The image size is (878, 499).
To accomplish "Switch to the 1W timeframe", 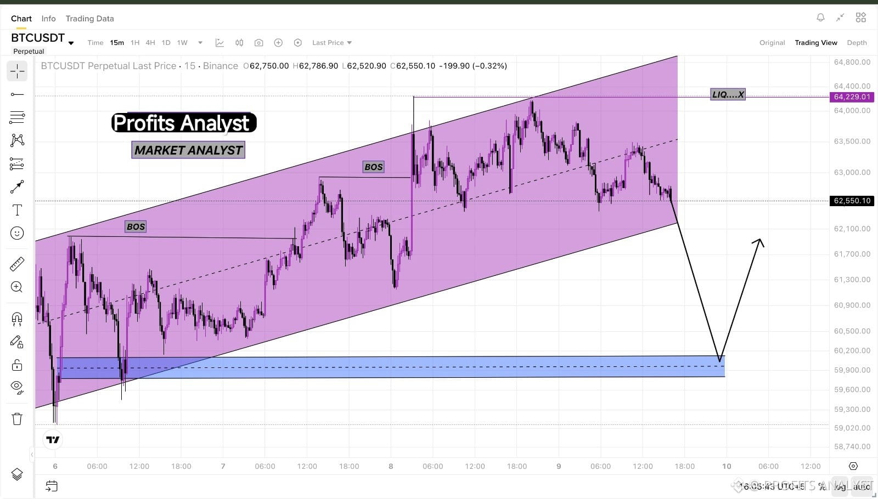I will (x=182, y=42).
